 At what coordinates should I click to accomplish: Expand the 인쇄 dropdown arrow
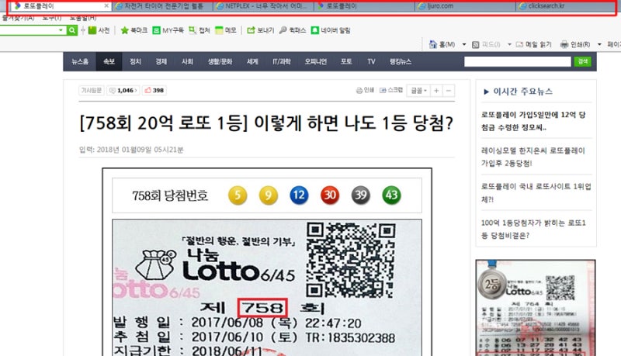[x=599, y=45]
